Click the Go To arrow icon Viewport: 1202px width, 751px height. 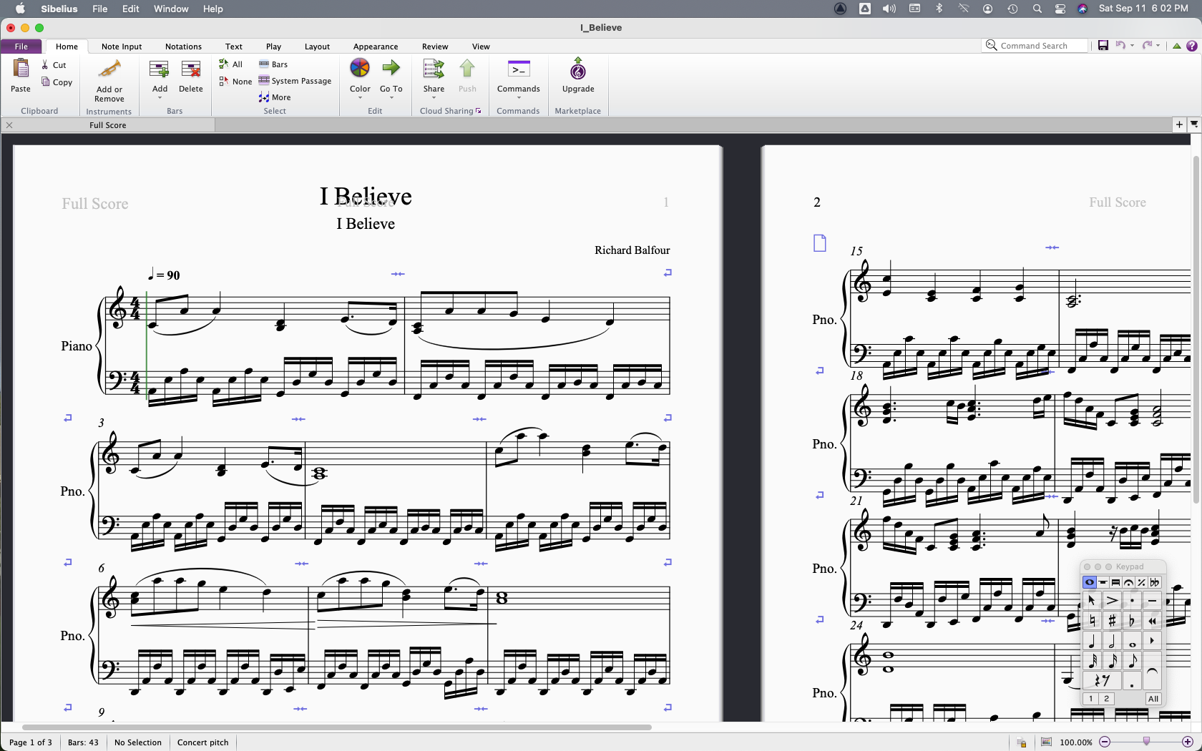(x=391, y=68)
